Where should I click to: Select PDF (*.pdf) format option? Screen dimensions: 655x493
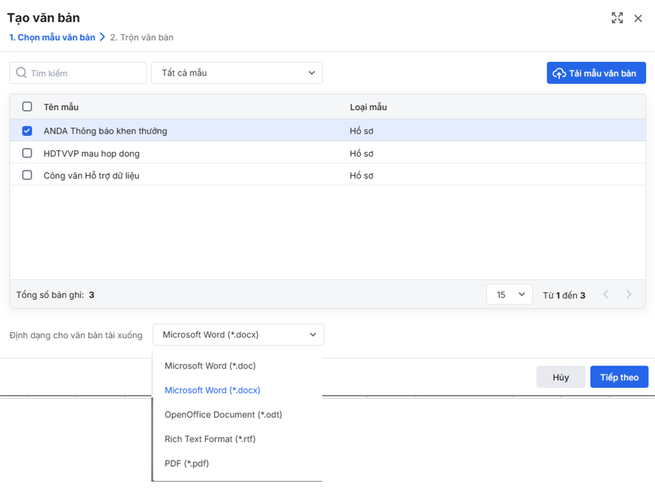[187, 464]
